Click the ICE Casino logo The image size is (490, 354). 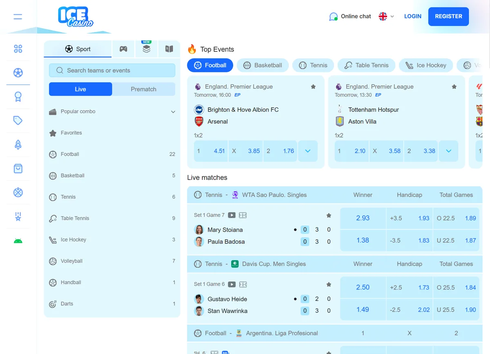click(76, 17)
